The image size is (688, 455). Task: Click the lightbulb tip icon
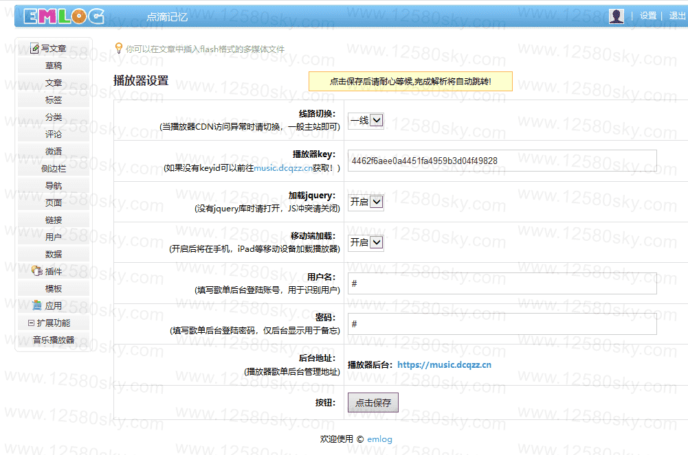(118, 48)
